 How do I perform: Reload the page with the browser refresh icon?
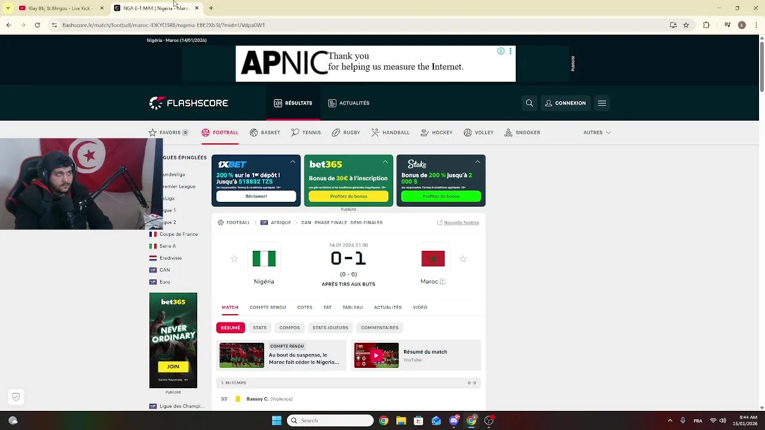(37, 25)
